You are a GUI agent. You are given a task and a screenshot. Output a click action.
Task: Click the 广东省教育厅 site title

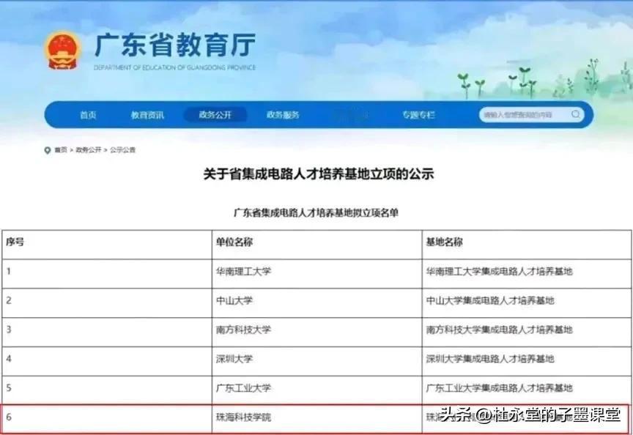(175, 45)
